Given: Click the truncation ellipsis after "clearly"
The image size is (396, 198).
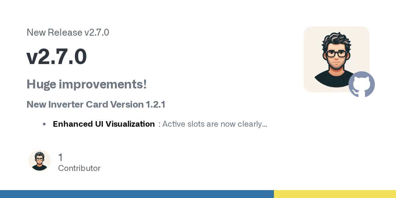Looking at the screenshot, I should (x=264, y=125).
